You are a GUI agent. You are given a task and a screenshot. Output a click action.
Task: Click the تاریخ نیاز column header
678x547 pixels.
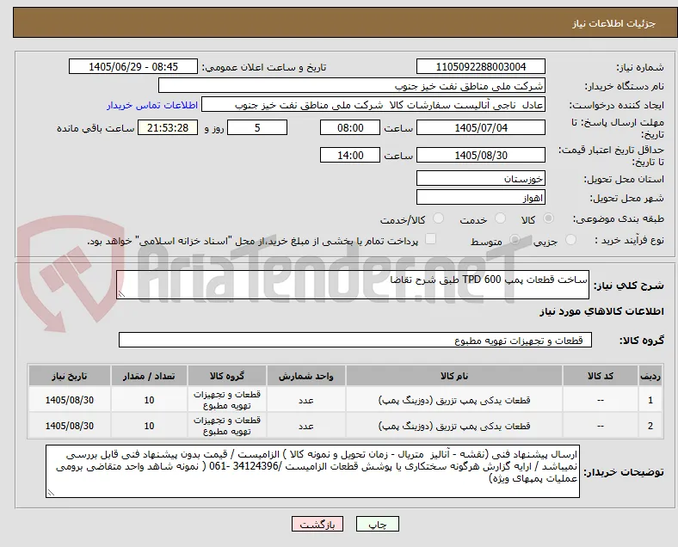70,376
